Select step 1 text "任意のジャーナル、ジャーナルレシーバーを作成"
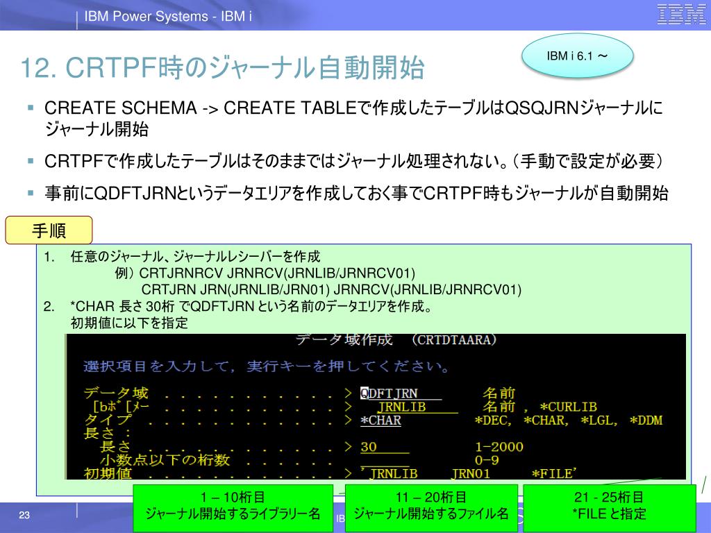 pos(195,257)
